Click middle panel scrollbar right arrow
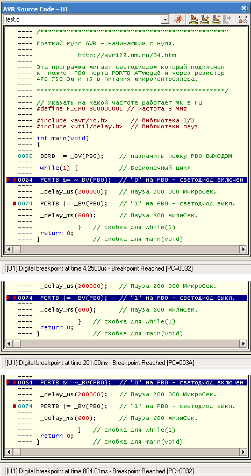Screen dimensions: 251x476 click(x=243, y=343)
